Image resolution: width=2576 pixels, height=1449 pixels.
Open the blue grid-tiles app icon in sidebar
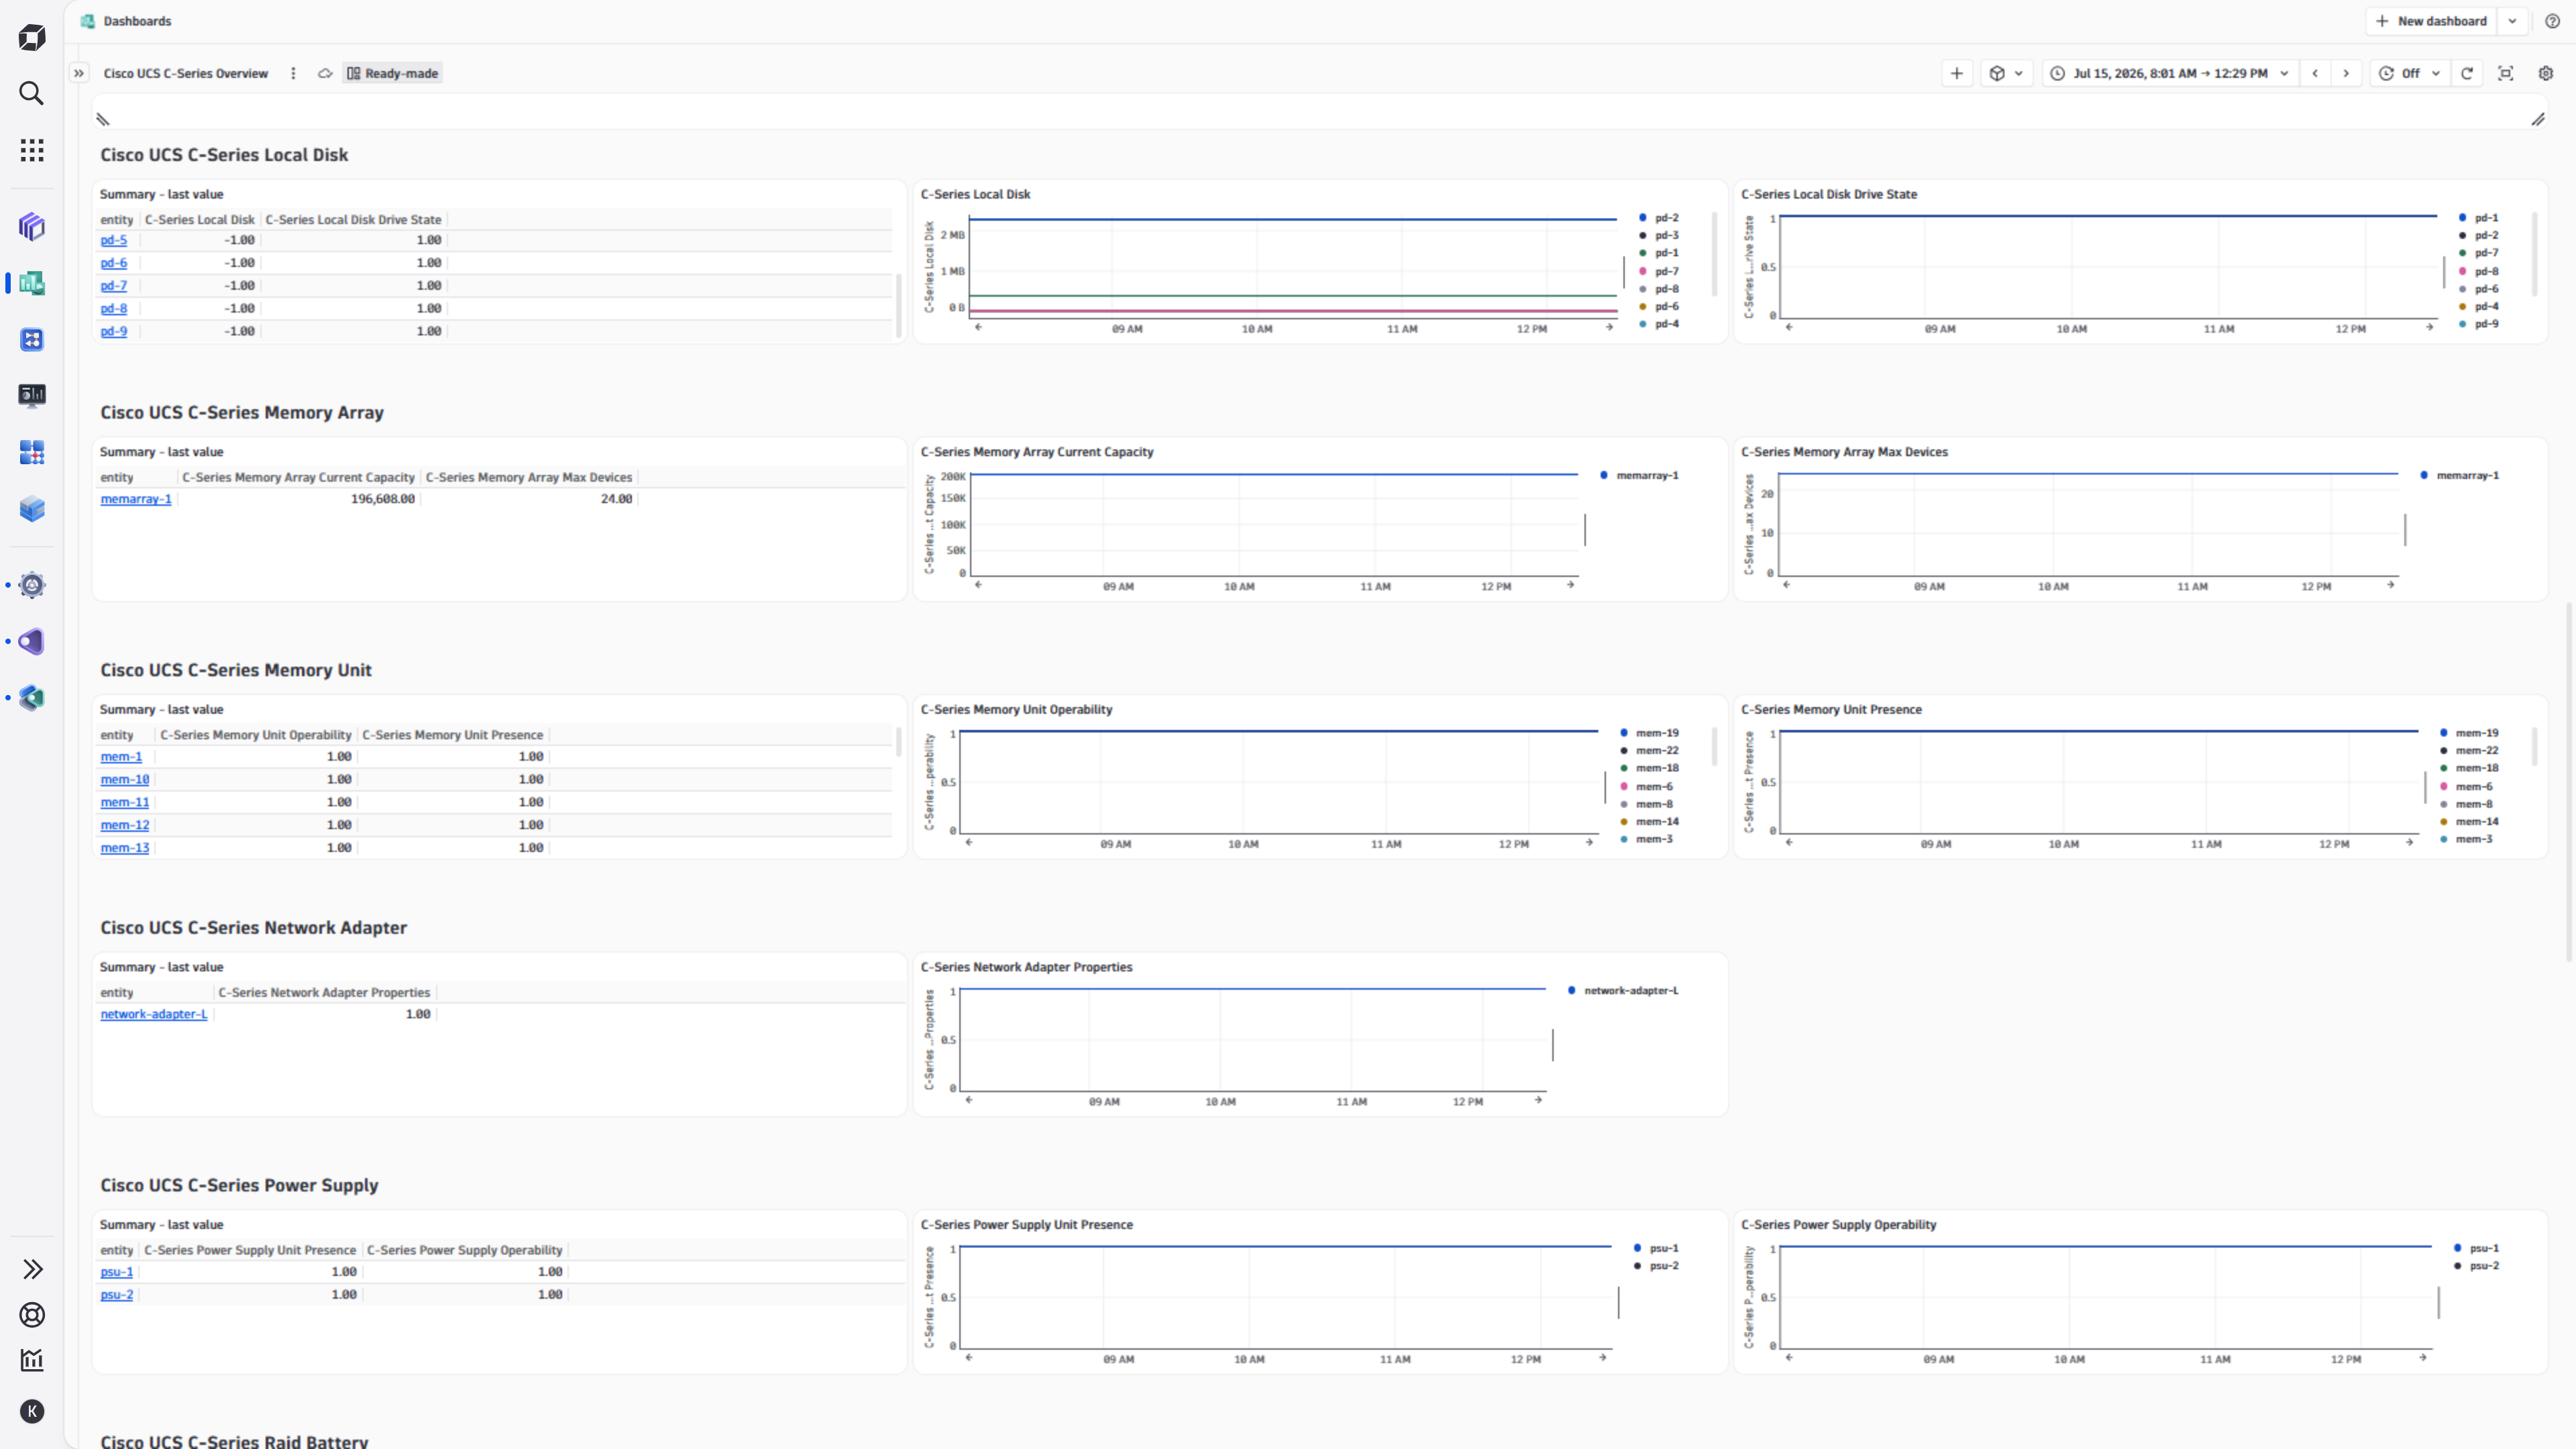pyautogui.click(x=32, y=452)
